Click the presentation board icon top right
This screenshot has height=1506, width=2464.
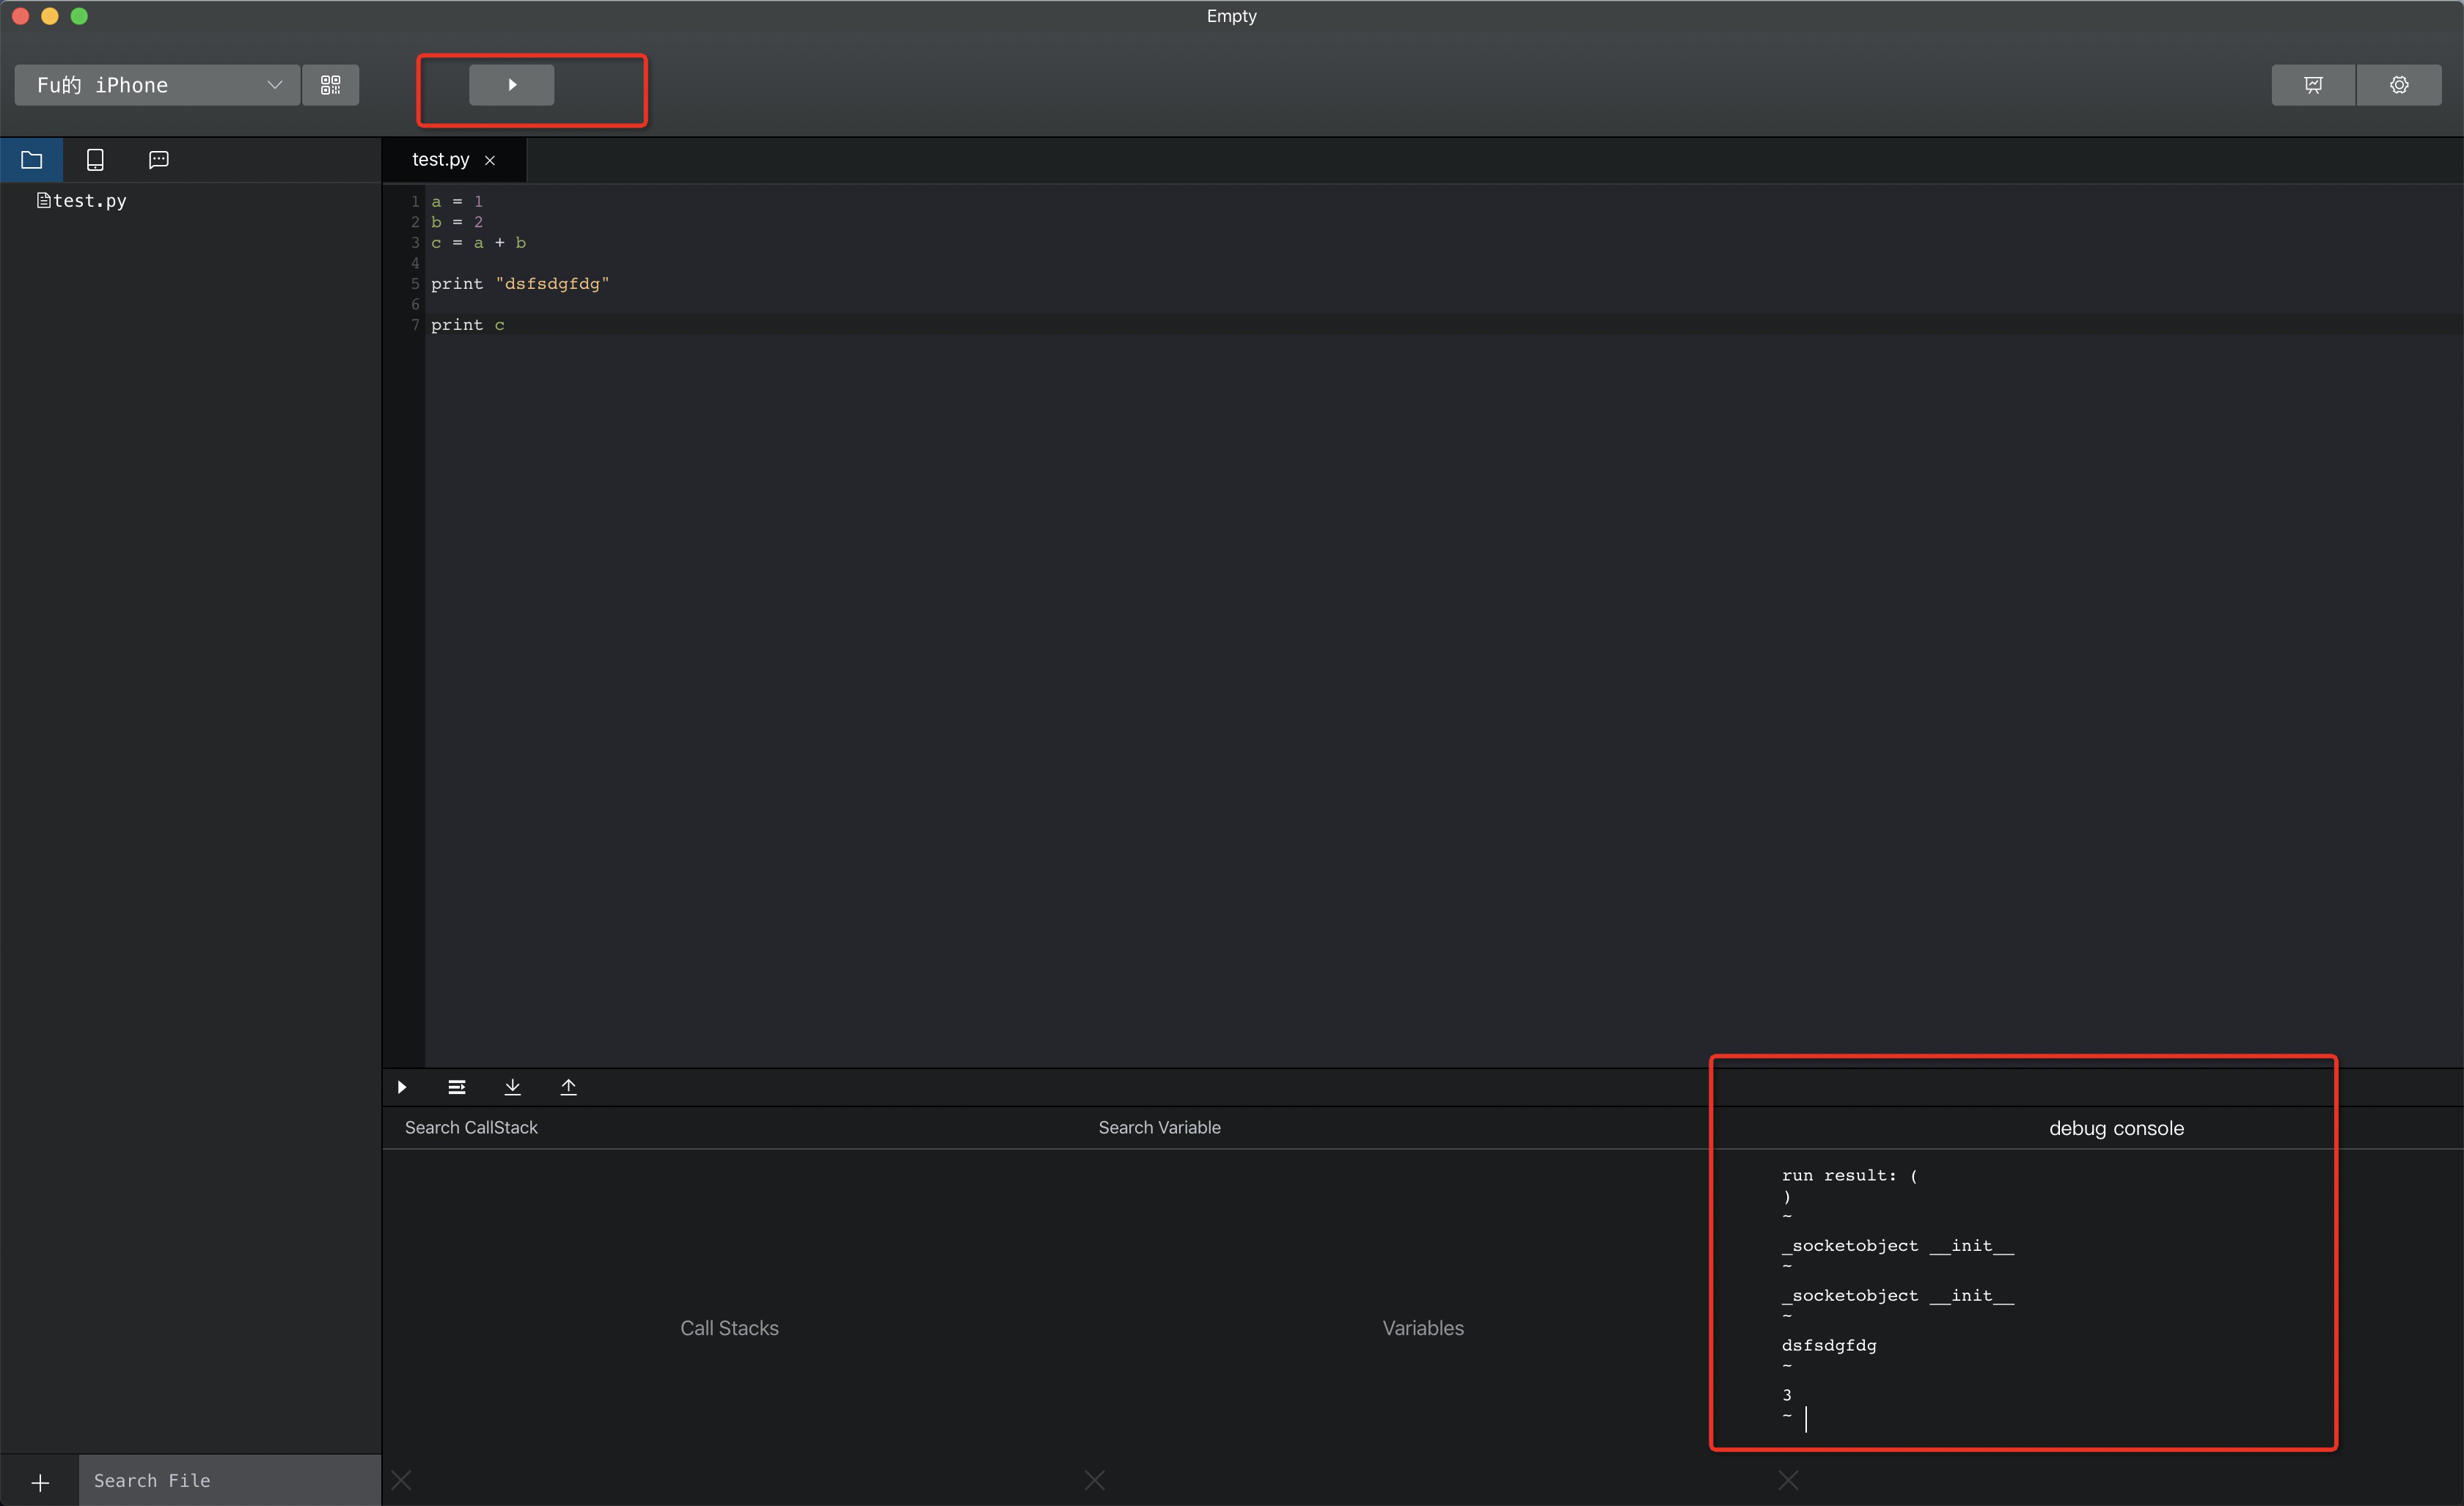coord(2313,85)
